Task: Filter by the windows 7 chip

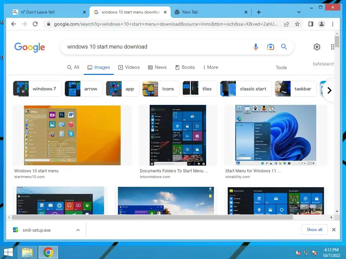Action: [x=37, y=89]
